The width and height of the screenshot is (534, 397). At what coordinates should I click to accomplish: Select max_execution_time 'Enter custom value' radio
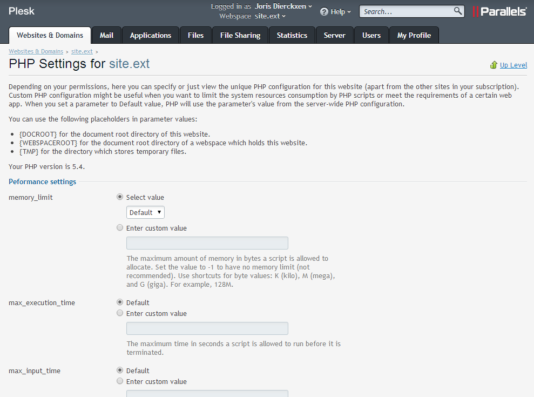120,313
